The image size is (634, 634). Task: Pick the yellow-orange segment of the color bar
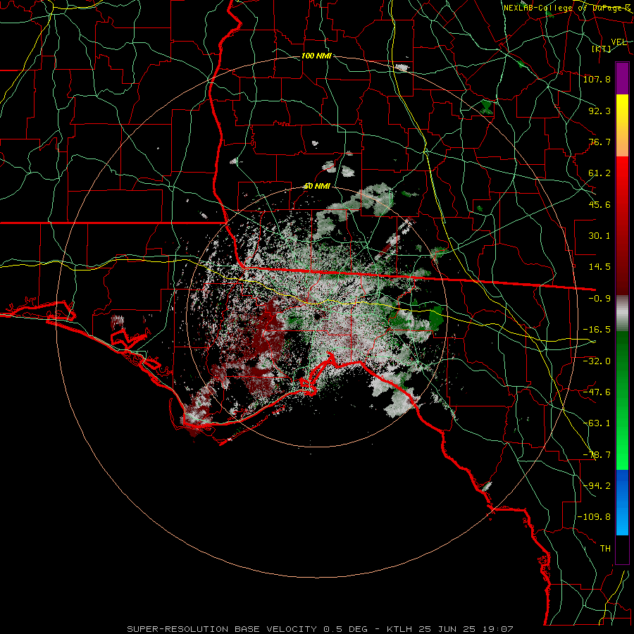click(622, 125)
